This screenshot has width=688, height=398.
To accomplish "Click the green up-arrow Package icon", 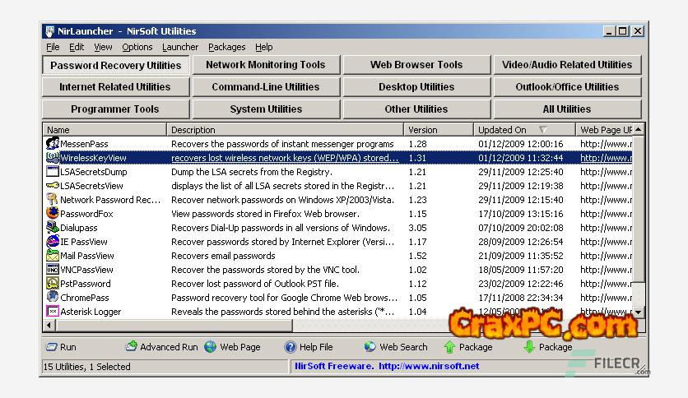I will pos(449,347).
